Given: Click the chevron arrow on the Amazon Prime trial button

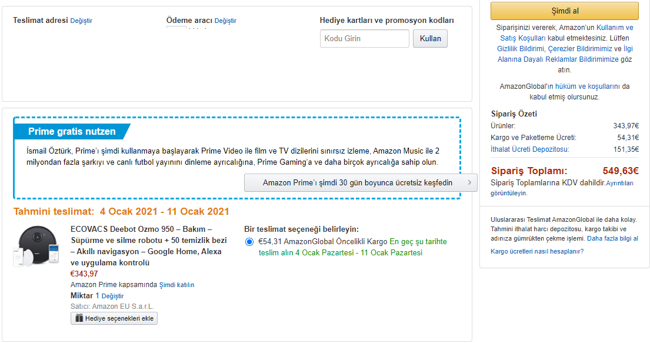Looking at the screenshot, I should coord(469,182).
